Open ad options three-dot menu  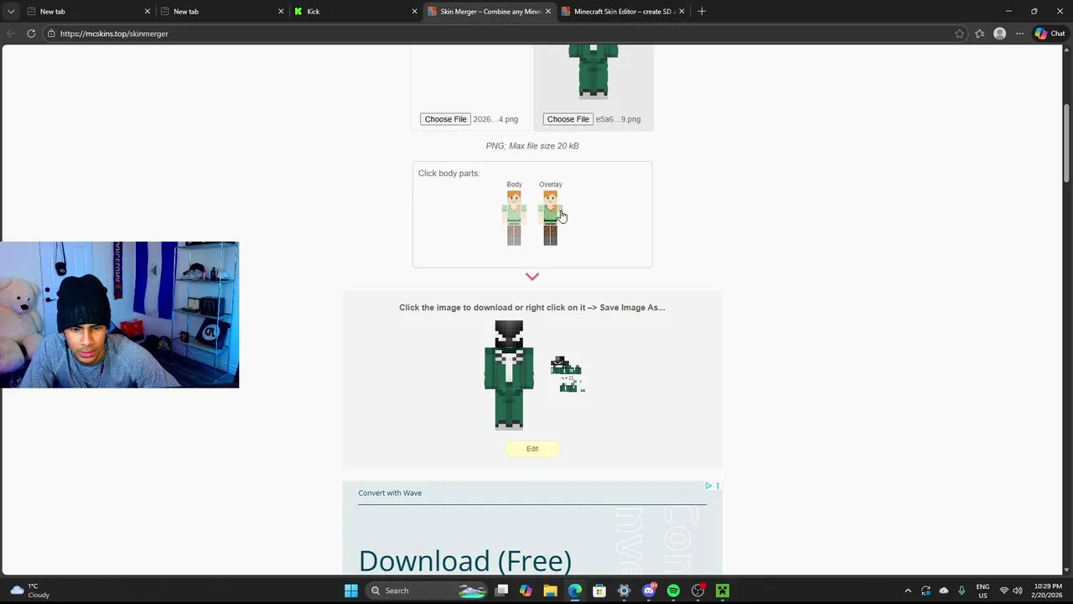click(x=718, y=486)
